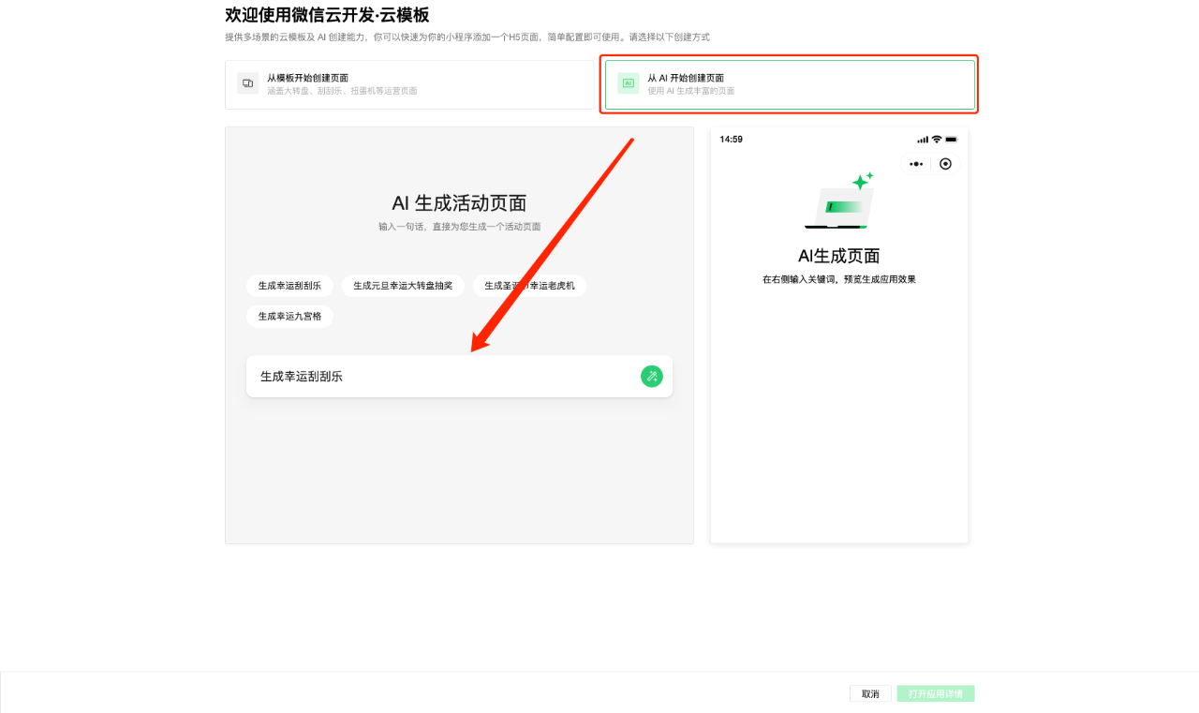Click the 14:59 time in phone preview

(x=731, y=140)
